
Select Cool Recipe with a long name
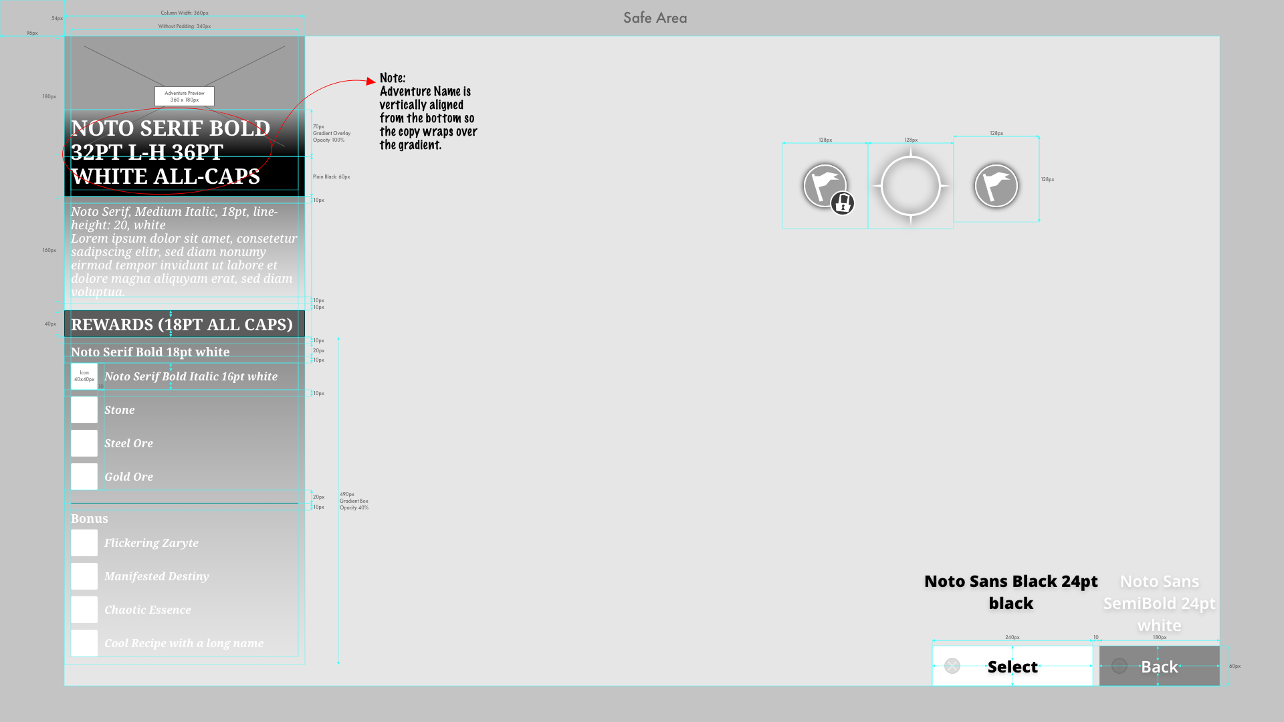pyautogui.click(x=183, y=643)
